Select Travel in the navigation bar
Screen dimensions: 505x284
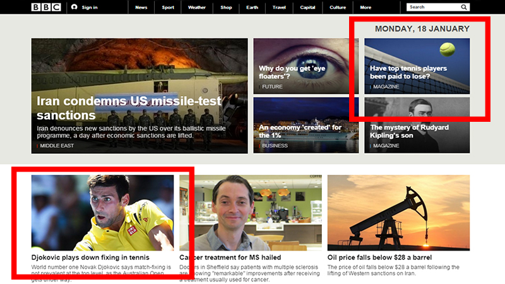coord(279,8)
